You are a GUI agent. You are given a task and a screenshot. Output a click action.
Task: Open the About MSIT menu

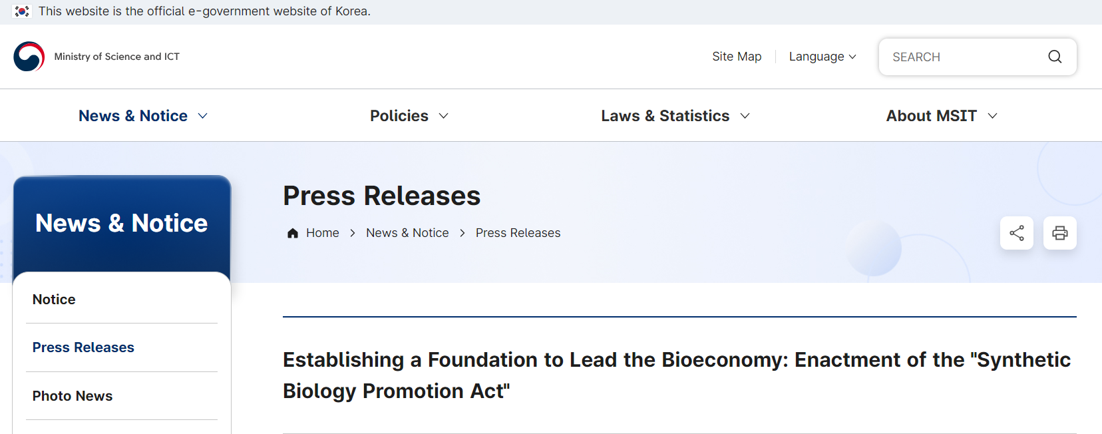point(941,116)
